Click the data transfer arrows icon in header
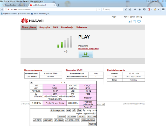Screen dimensions: 166x128 tap(135, 21)
